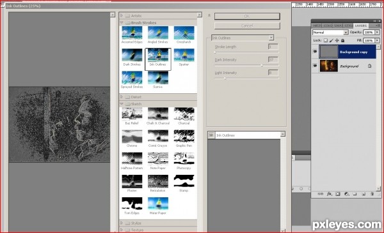Select the Torn Edges sketch filter
This screenshot has height=233, width=384.
(x=132, y=204)
